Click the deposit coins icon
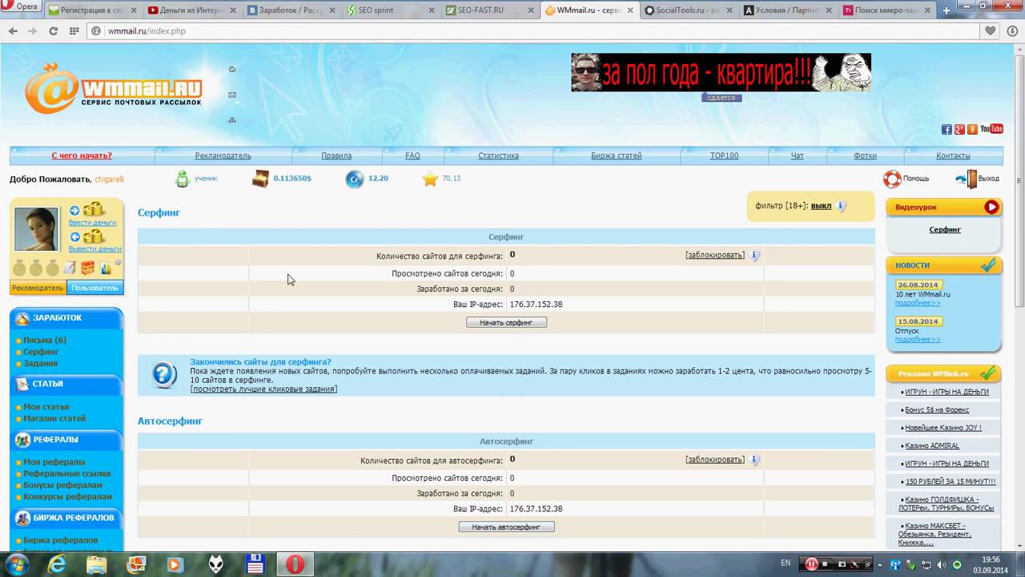Viewport: 1025px width, 577px height. tap(94, 210)
